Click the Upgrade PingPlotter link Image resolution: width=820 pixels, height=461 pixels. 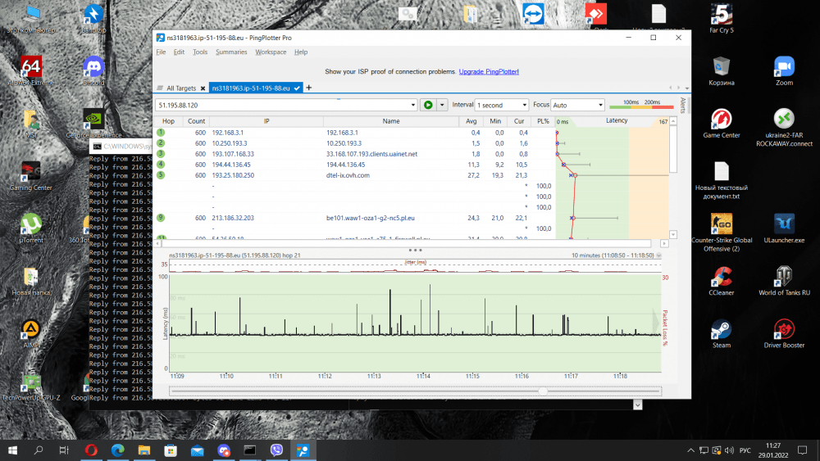click(489, 72)
